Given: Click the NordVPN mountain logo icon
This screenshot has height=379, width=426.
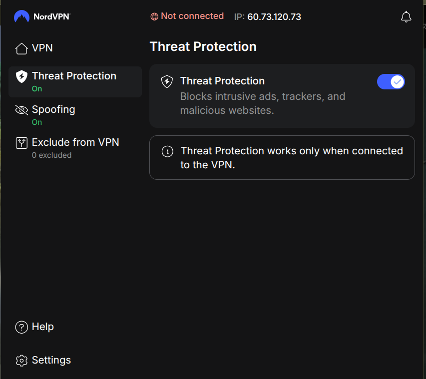Looking at the screenshot, I should [x=21, y=16].
